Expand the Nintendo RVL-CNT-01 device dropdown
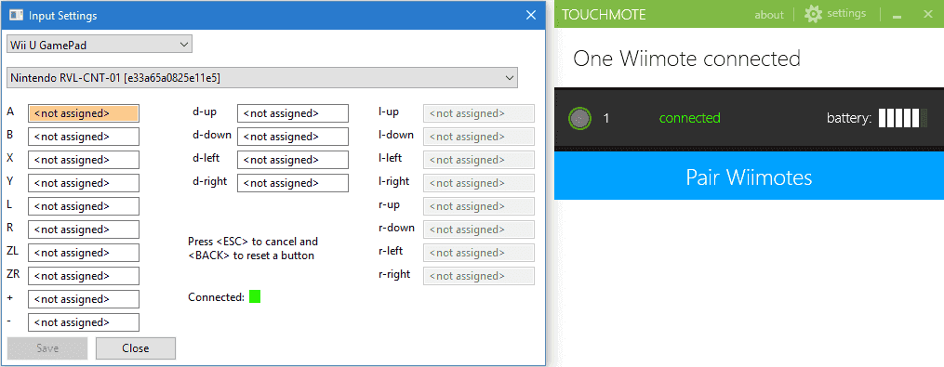The image size is (944, 367). [262, 77]
